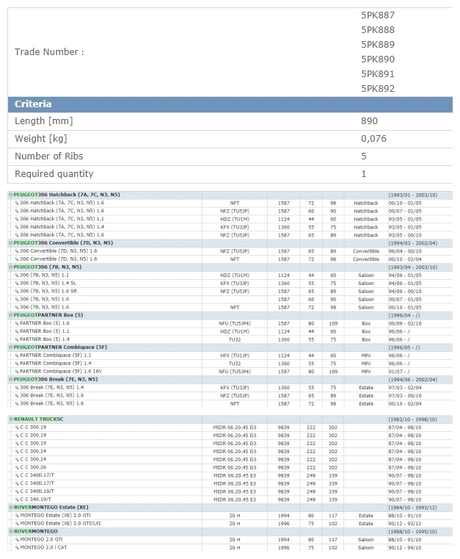Open magnifier for MONTEGO 2.0 i CAT
The height and width of the screenshot is (559, 460).
17,547
